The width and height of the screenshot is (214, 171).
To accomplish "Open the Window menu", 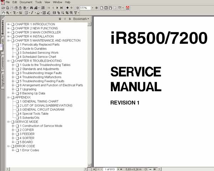I will [57, 2].
